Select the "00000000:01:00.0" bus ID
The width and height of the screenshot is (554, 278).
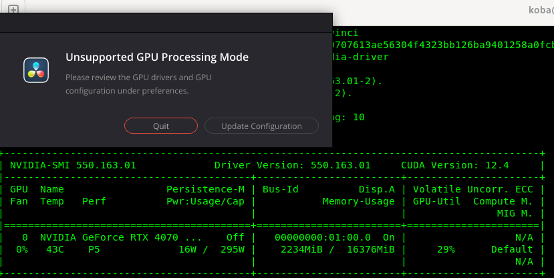[x=323, y=237]
